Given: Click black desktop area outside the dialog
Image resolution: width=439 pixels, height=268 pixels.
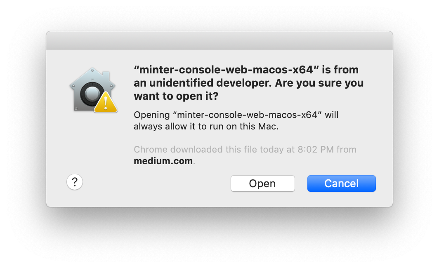Looking at the screenshot, I should tap(219, 239).
